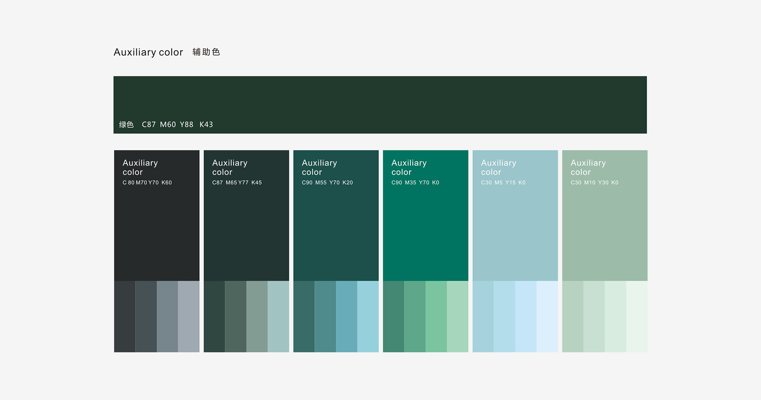
Task: Click the Chinese heading 辅助色
Action: [206, 52]
